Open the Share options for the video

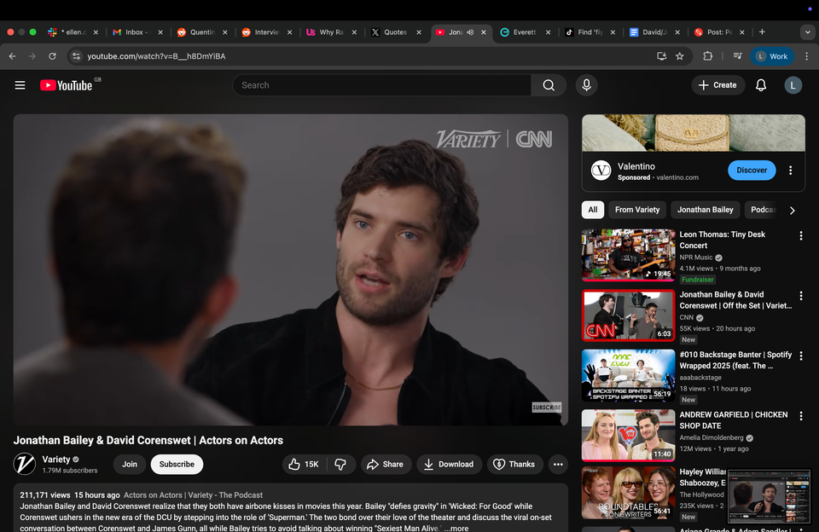(x=386, y=465)
